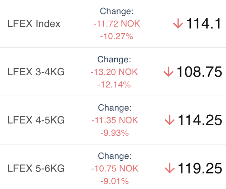This screenshot has height=189, width=226.
Task: Click the -13.20 NOK change amount
Action: point(114,72)
